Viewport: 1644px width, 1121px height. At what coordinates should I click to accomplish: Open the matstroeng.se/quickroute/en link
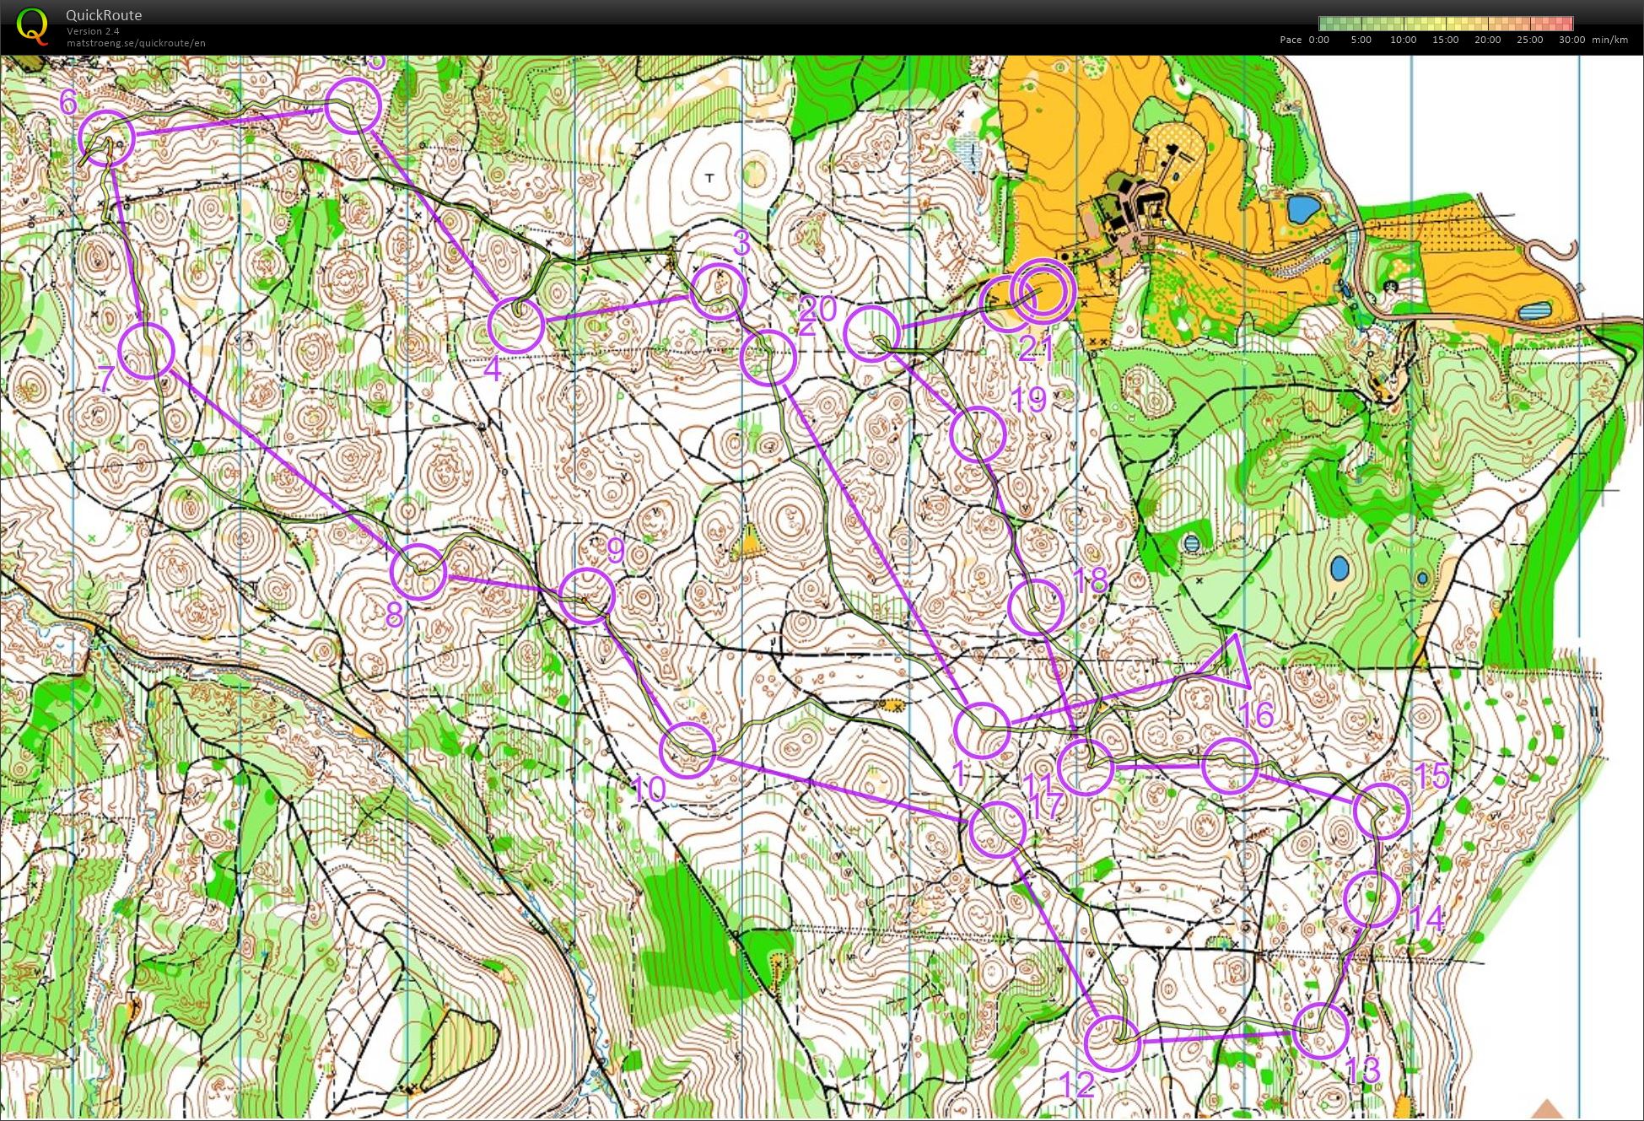click(136, 43)
